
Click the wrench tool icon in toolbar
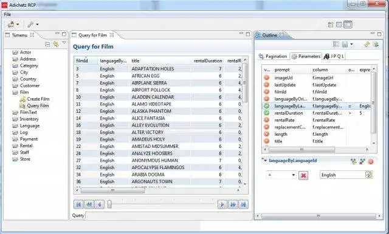[30, 24]
